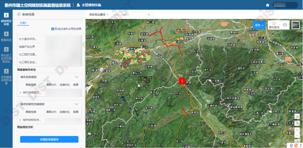This screenshot has height=148, width=303.
Task: Click the 用途管制符合性 heading
Action: tap(26, 70)
